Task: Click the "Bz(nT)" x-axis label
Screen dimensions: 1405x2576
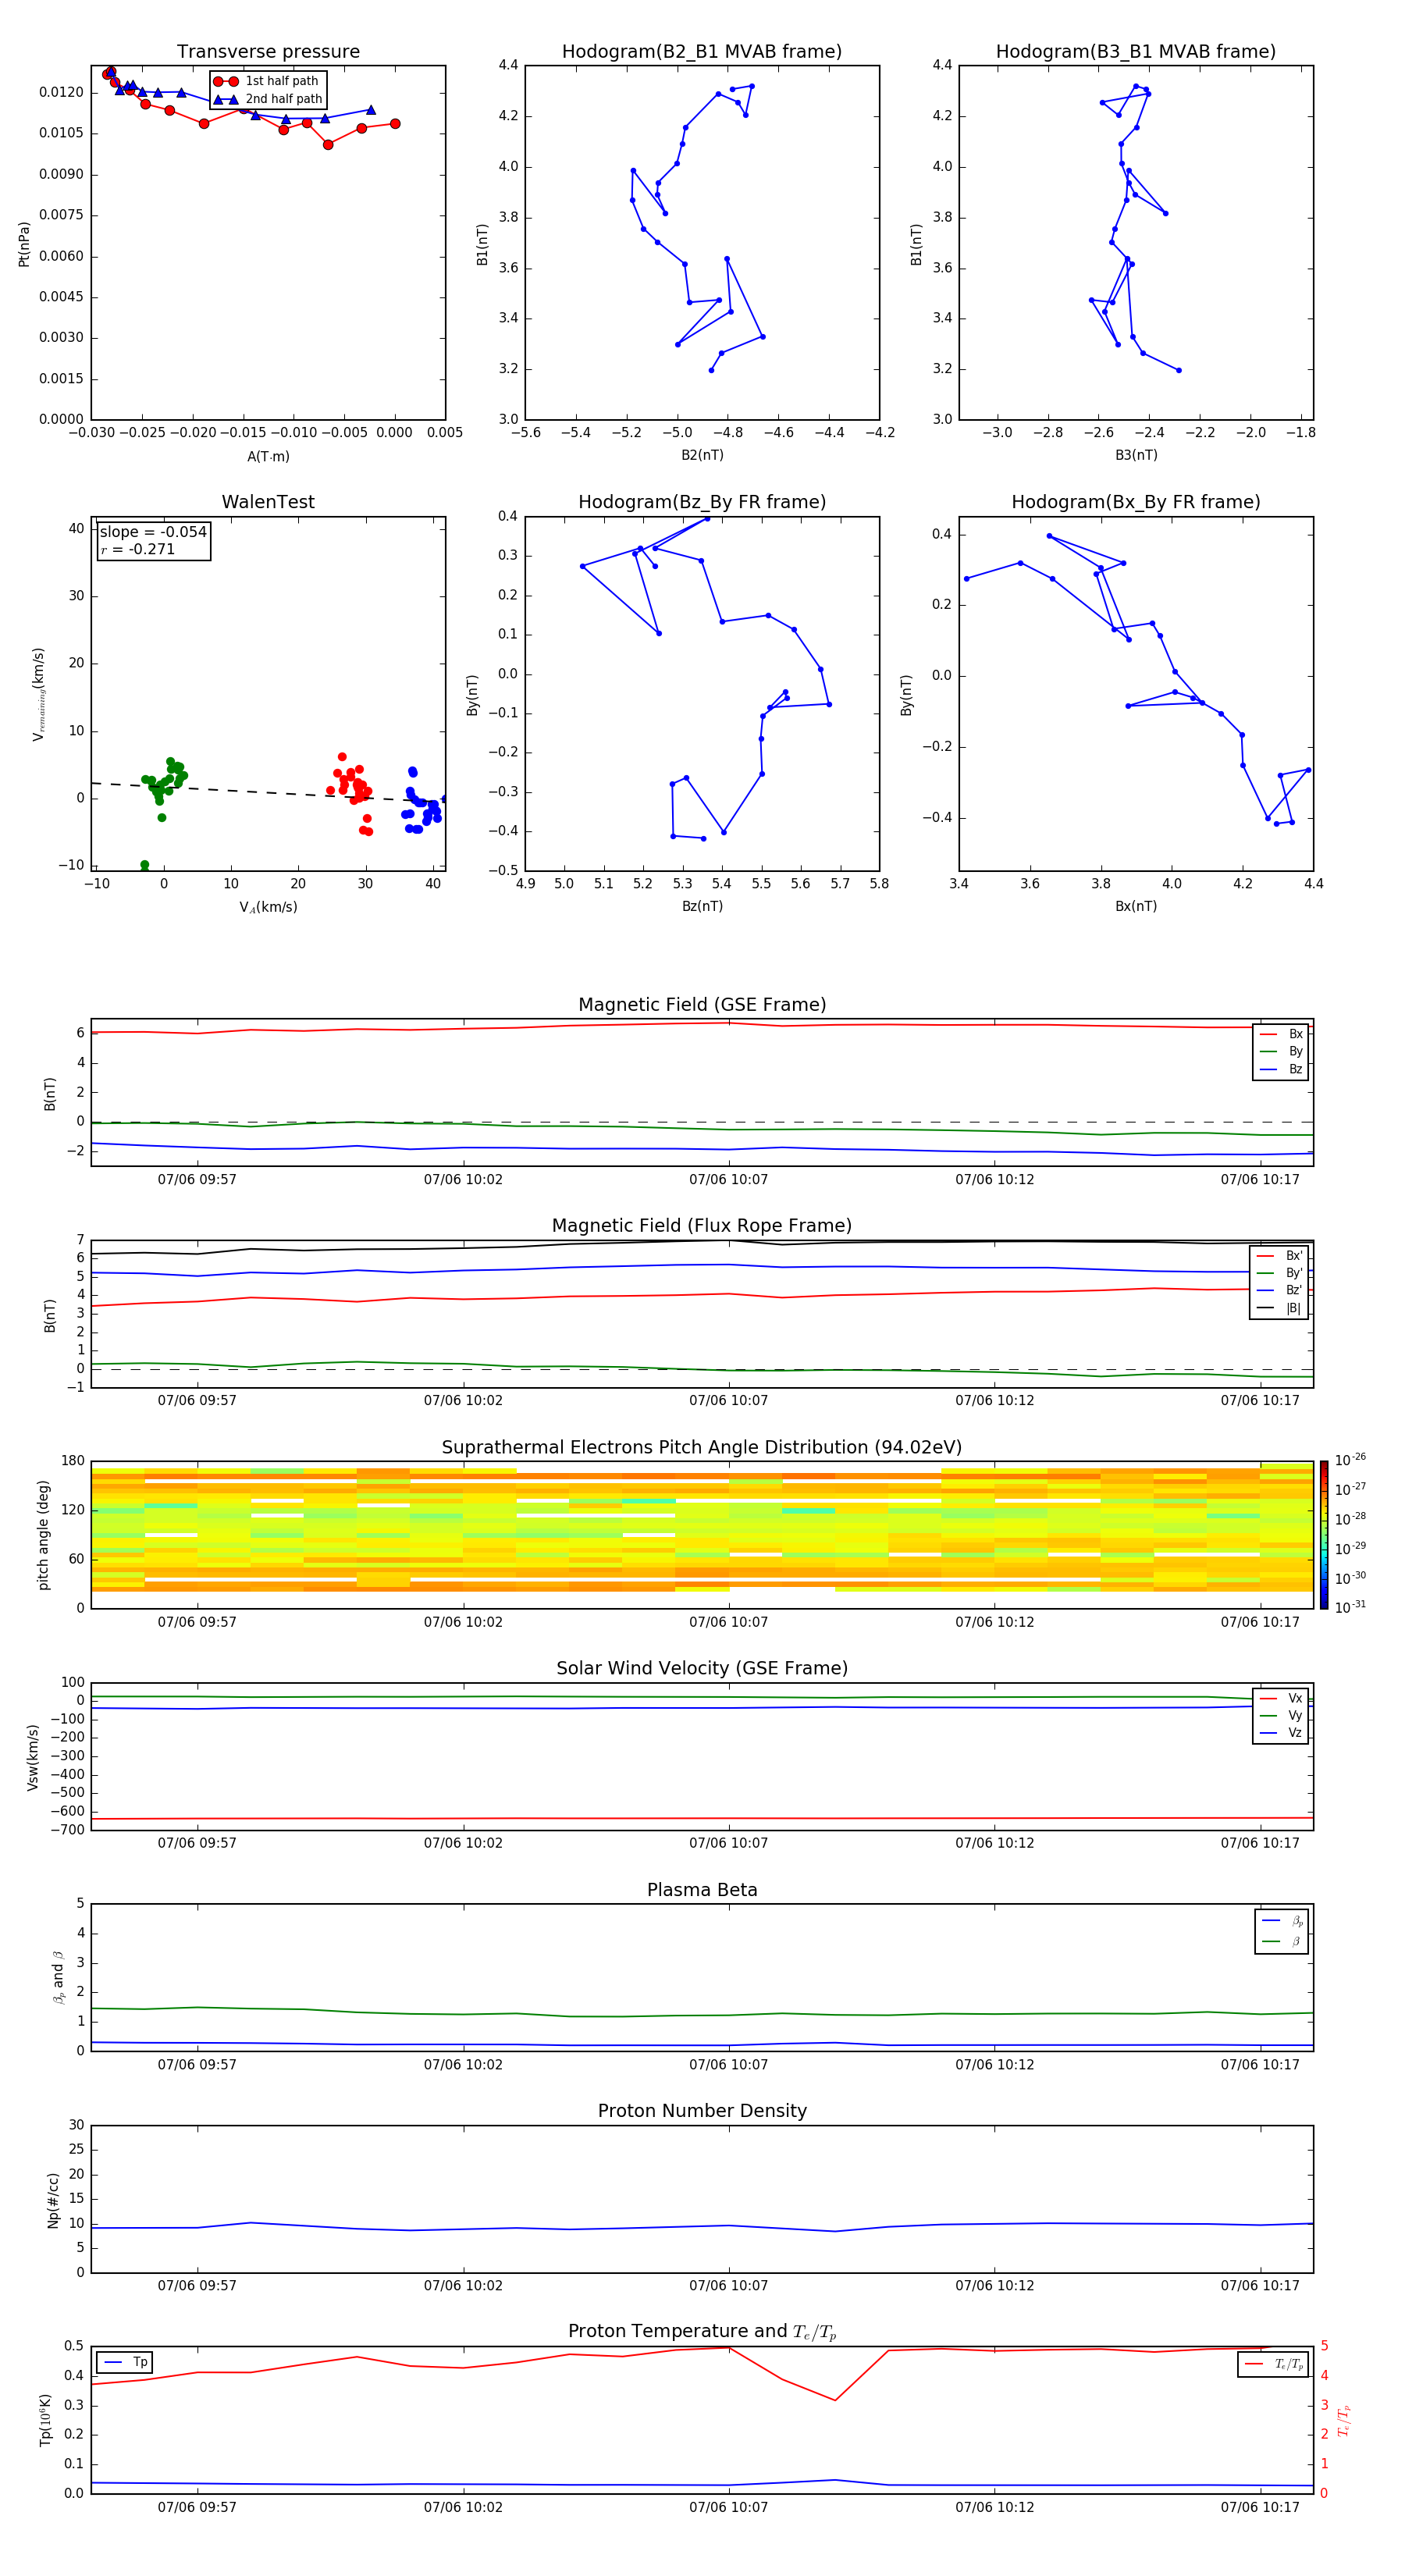Action: pyautogui.click(x=702, y=906)
